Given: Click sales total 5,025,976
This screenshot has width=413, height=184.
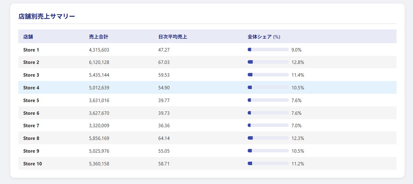Looking at the screenshot, I should click(x=99, y=151).
